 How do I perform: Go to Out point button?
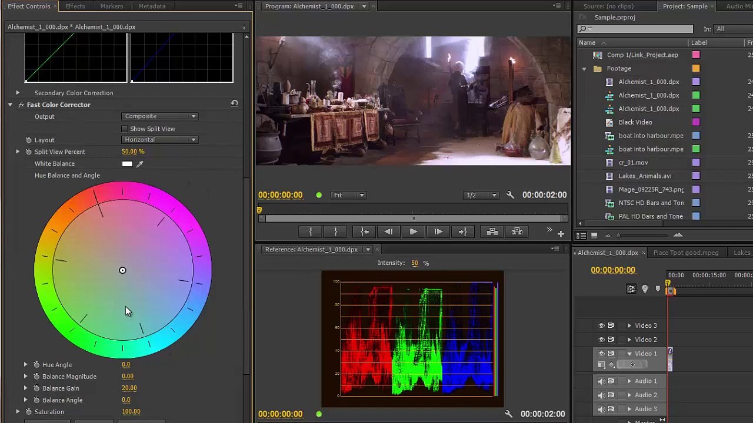coord(462,231)
